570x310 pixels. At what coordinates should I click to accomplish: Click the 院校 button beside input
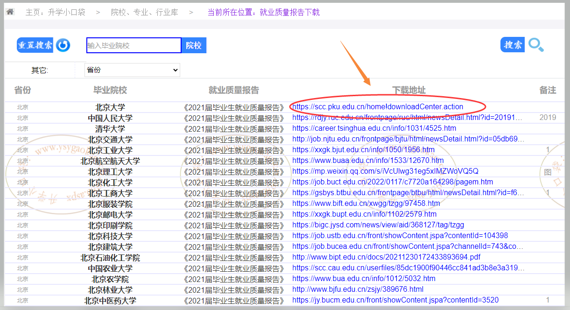tap(194, 45)
